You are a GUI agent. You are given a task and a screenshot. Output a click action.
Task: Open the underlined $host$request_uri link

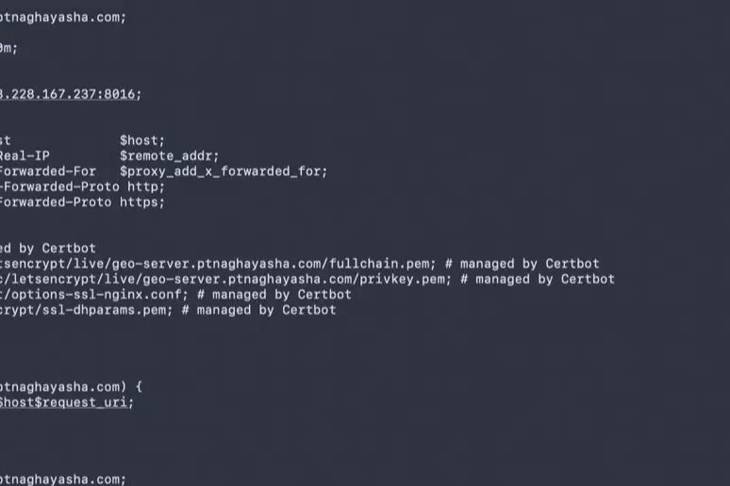(66, 402)
